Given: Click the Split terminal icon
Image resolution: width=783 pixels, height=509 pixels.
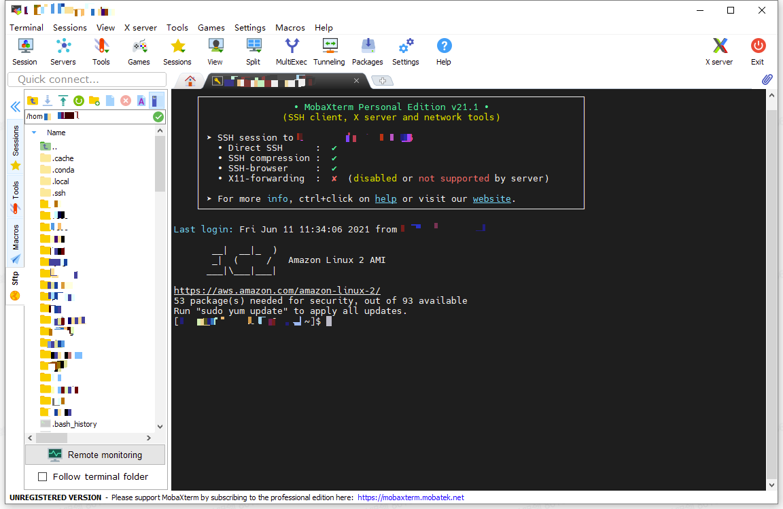Looking at the screenshot, I should coord(254,52).
